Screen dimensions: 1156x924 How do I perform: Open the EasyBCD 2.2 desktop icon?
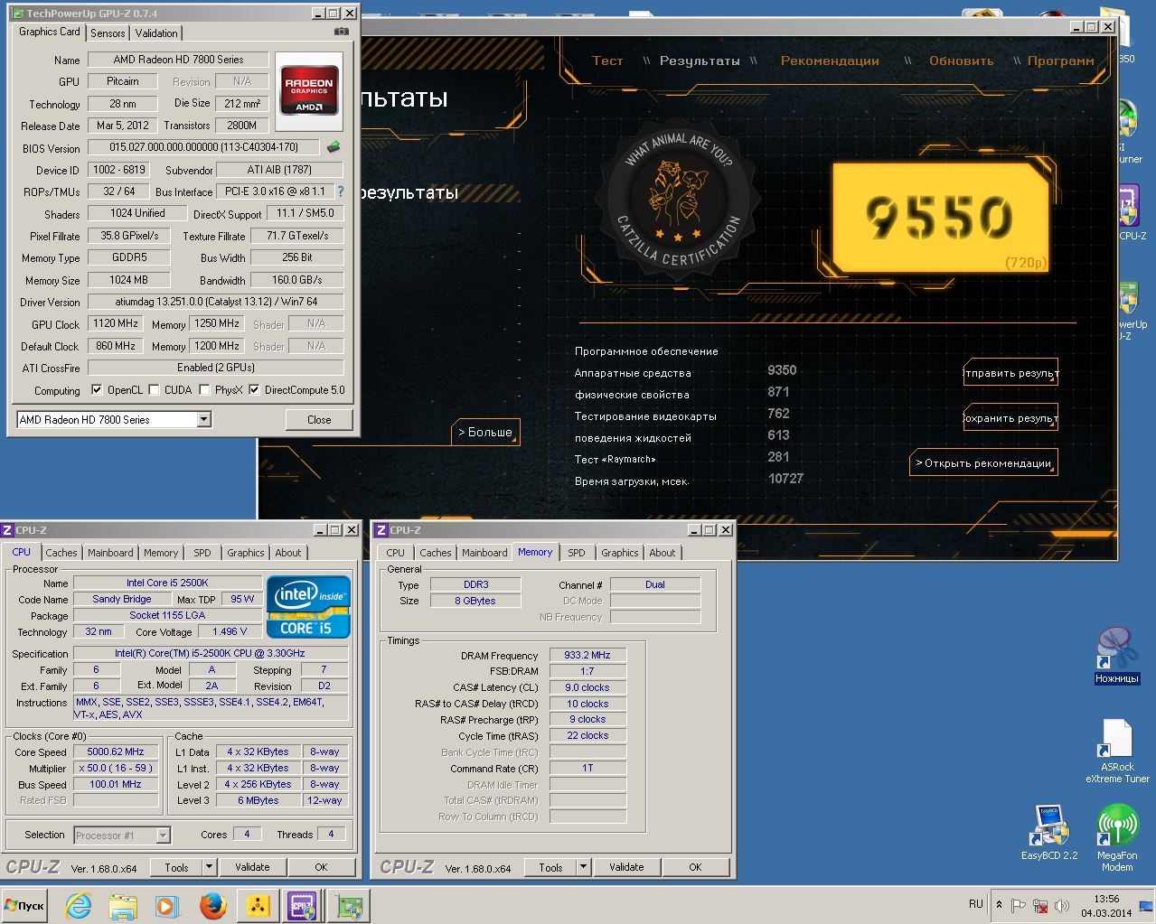point(1049,833)
